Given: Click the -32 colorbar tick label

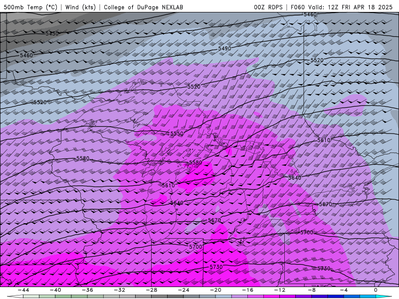Looking at the screenshot, I should click(119, 290).
